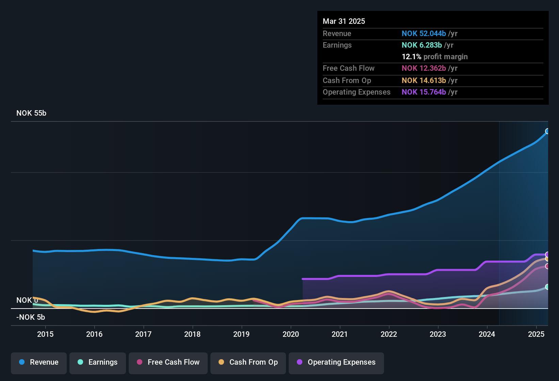Hide the Earnings series via legend
Image resolution: width=559 pixels, height=381 pixels.
point(98,362)
